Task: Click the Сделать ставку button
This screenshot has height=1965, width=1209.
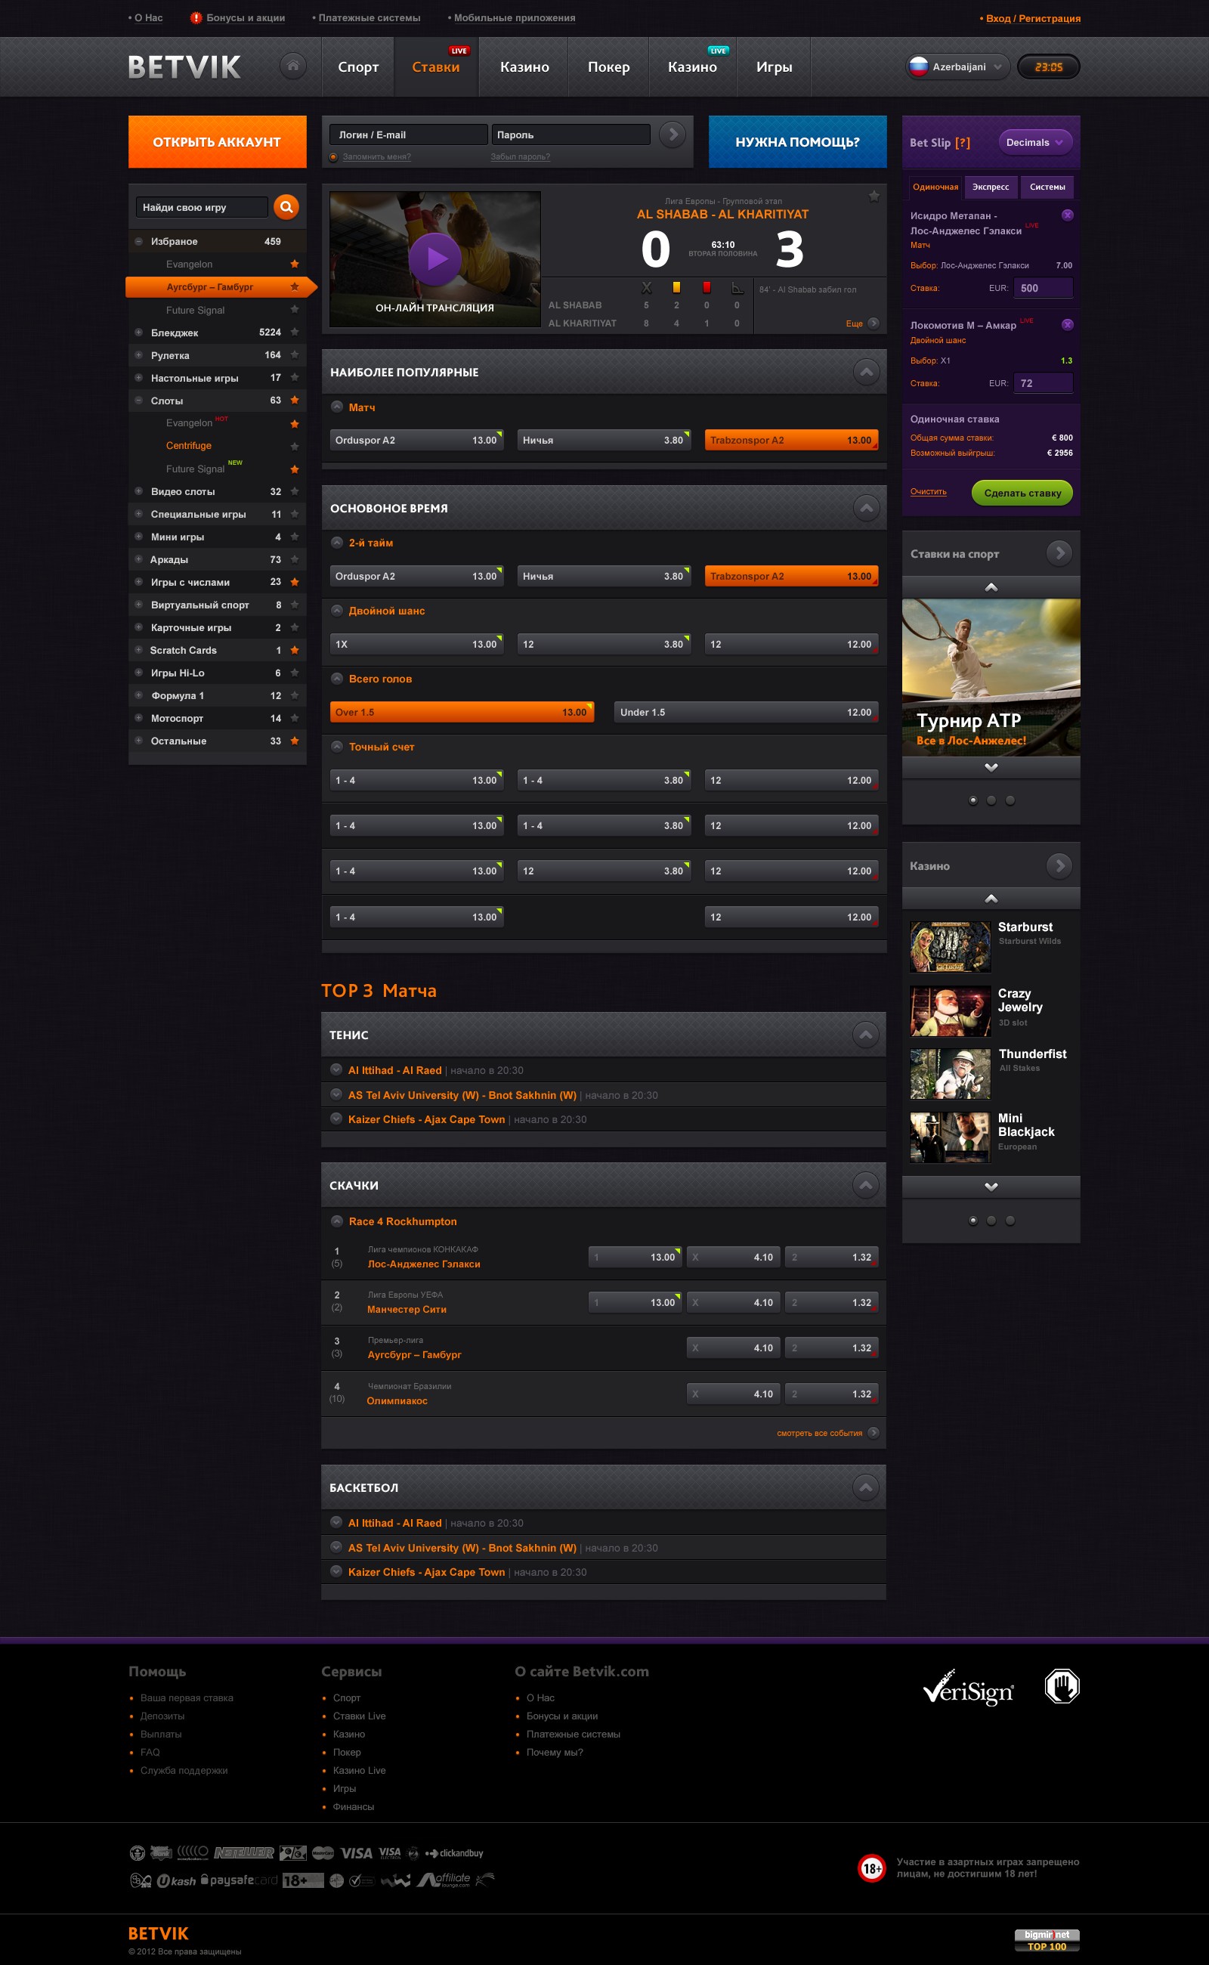Action: (1022, 493)
